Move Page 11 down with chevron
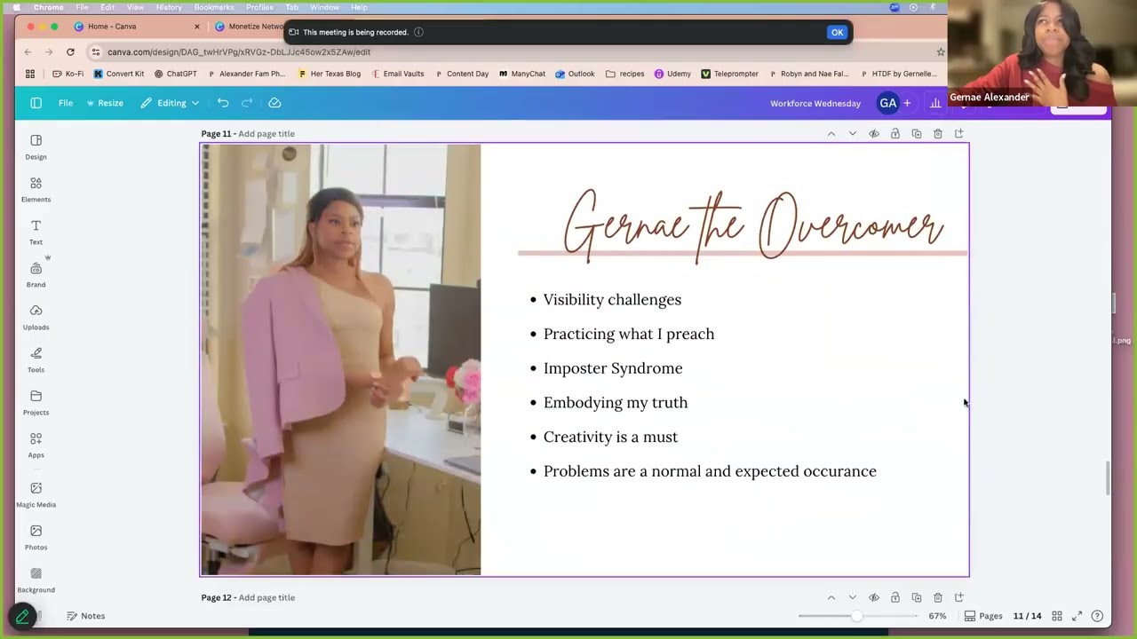The image size is (1137, 639). tap(853, 134)
